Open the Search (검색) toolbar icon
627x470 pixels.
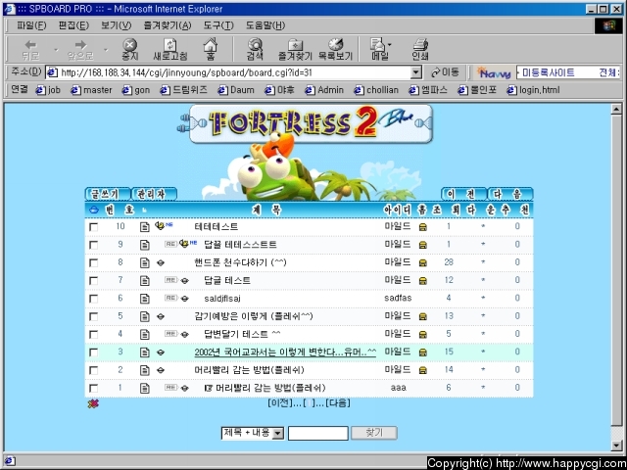click(x=255, y=49)
